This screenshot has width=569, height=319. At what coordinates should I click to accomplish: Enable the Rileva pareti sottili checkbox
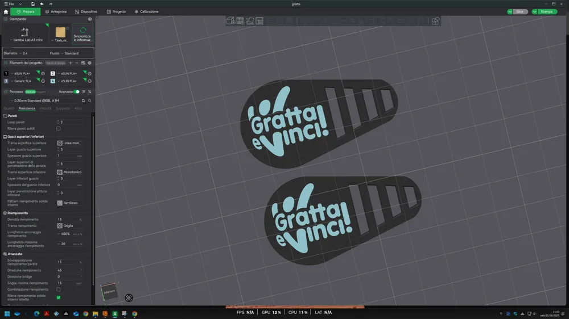pos(59,128)
